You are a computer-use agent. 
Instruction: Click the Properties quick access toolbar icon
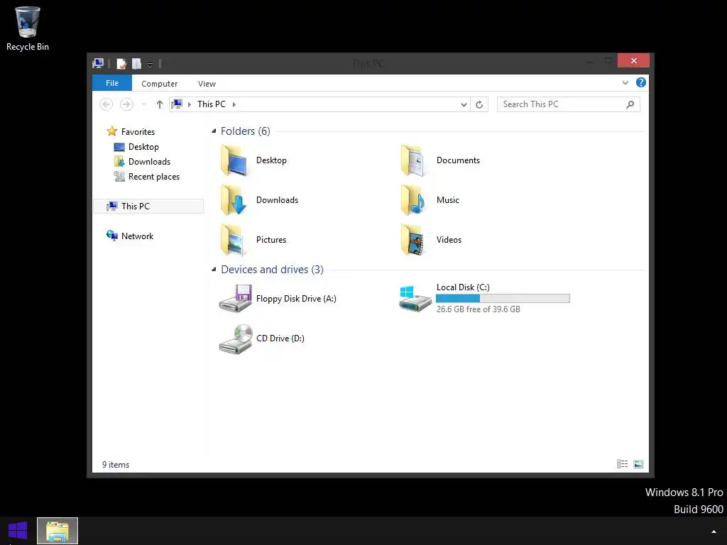point(121,63)
